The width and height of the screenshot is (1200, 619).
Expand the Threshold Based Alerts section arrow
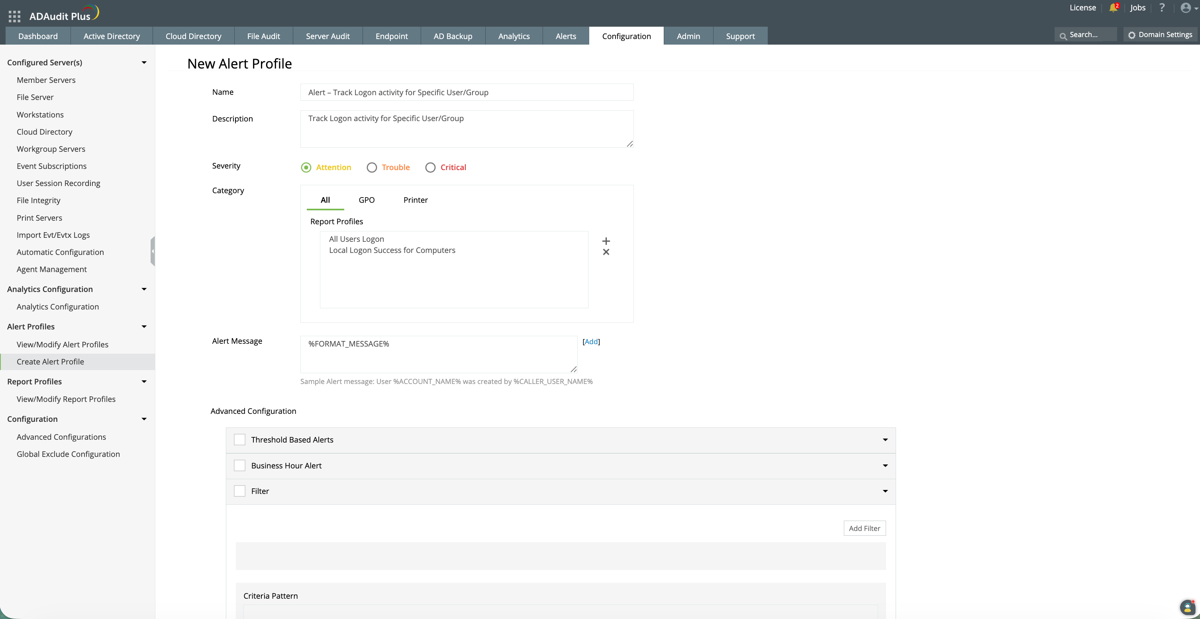pos(885,440)
